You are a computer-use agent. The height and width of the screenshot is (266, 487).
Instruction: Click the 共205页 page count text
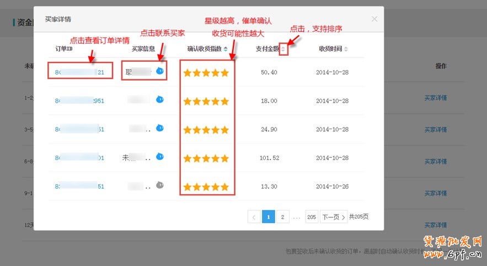tap(358, 216)
